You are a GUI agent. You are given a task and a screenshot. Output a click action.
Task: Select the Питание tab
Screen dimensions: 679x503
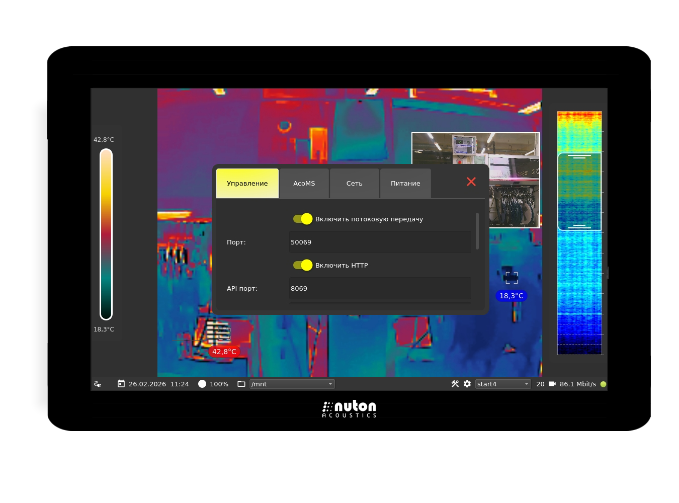tap(405, 184)
